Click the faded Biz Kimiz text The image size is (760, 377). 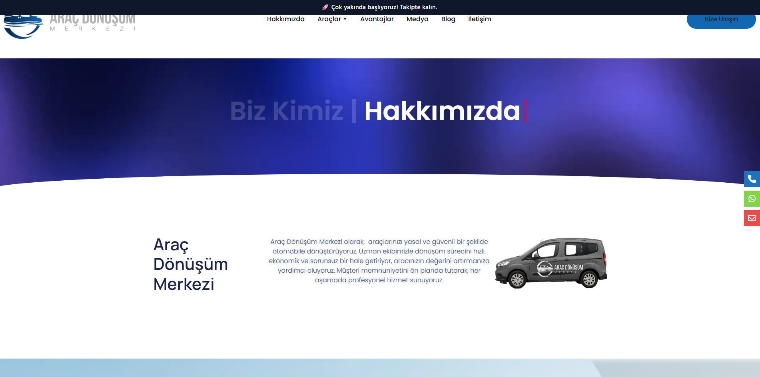click(x=286, y=111)
